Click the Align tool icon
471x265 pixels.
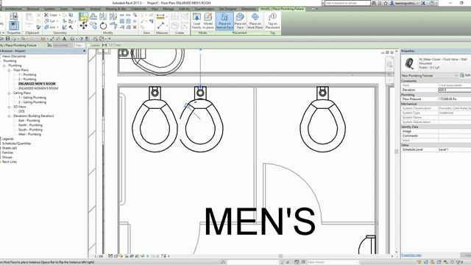pyautogui.click(x=83, y=16)
